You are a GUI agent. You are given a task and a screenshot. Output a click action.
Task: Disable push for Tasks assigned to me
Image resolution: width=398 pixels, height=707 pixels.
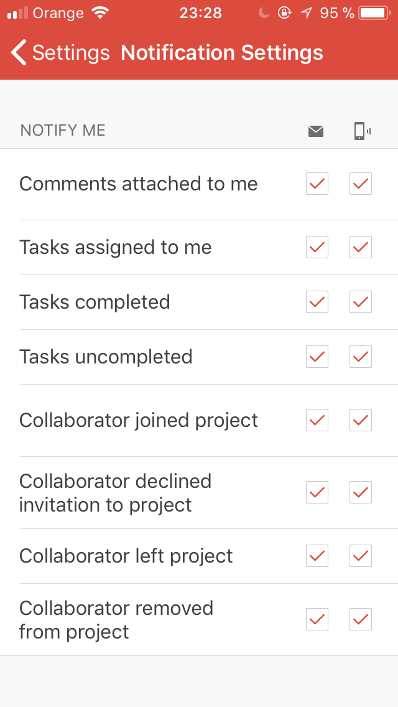[x=361, y=247]
